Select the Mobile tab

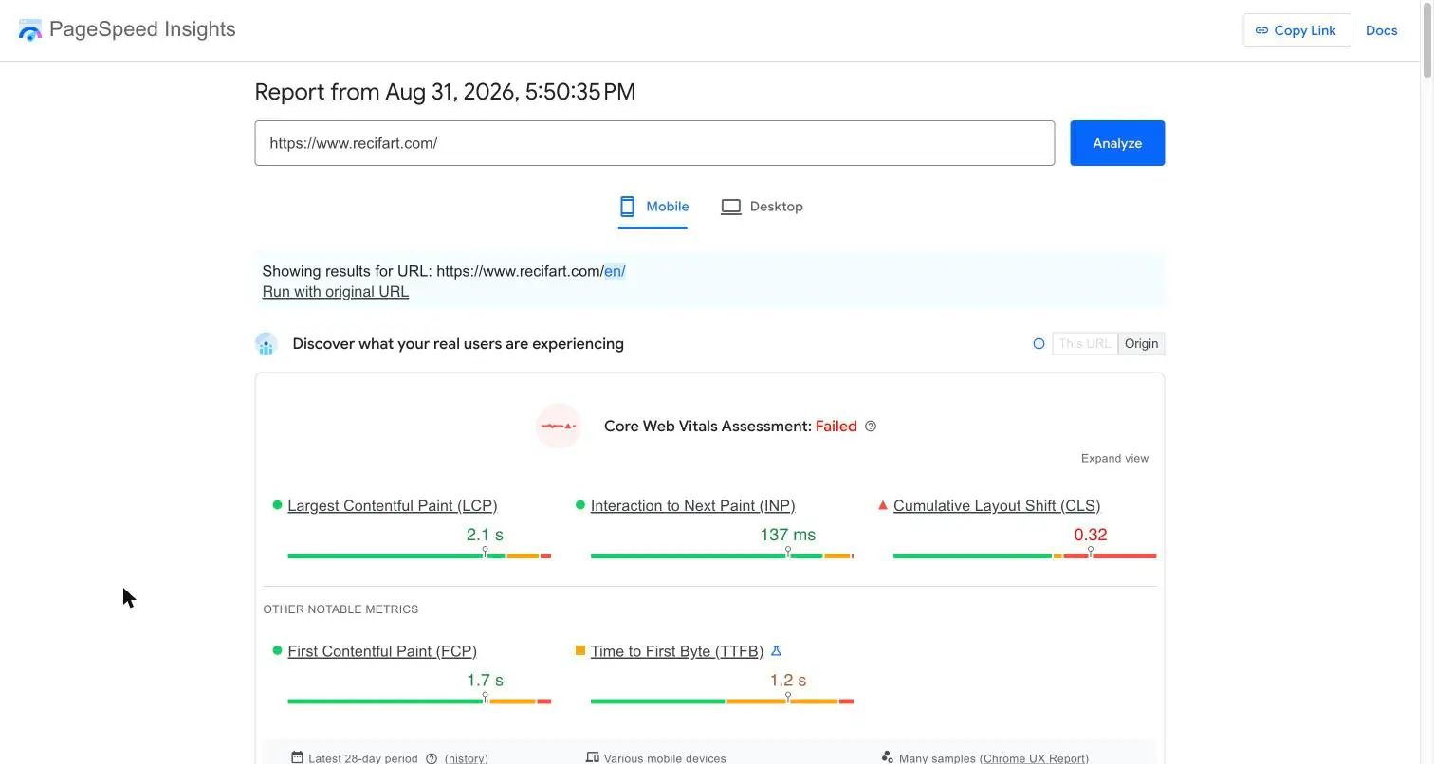coord(653,207)
